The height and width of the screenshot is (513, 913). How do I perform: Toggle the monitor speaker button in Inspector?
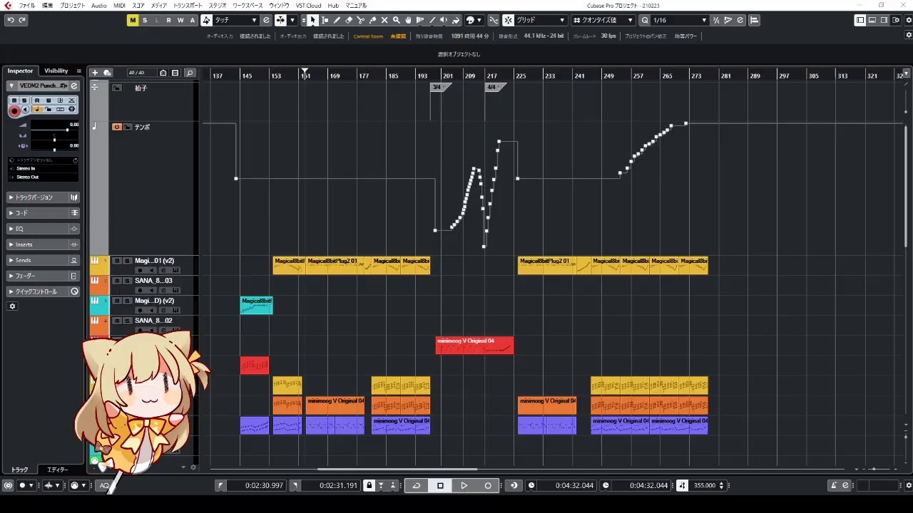[26, 109]
